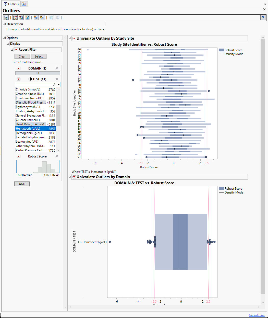This screenshot has height=318, width=268.
Task: Collapse the Description section
Action: 4,24
